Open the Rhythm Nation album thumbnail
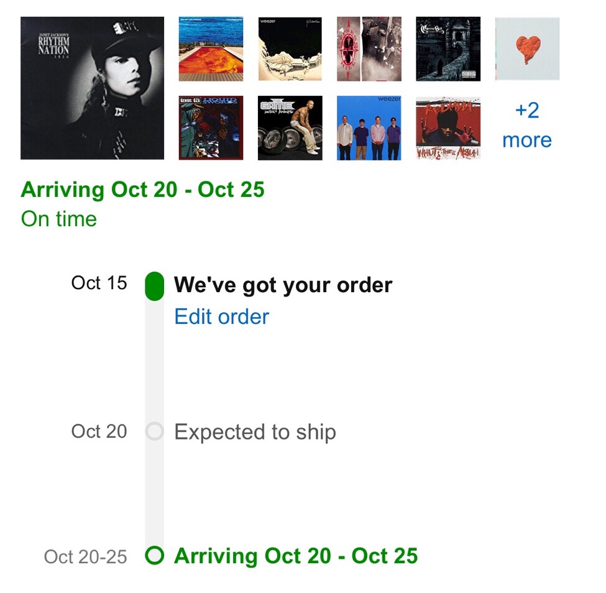 (92, 88)
